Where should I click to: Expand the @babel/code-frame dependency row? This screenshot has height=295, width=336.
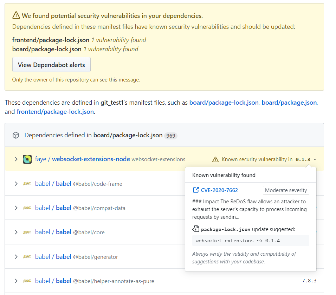(16, 184)
